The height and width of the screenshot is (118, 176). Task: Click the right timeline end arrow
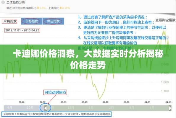[170, 108]
